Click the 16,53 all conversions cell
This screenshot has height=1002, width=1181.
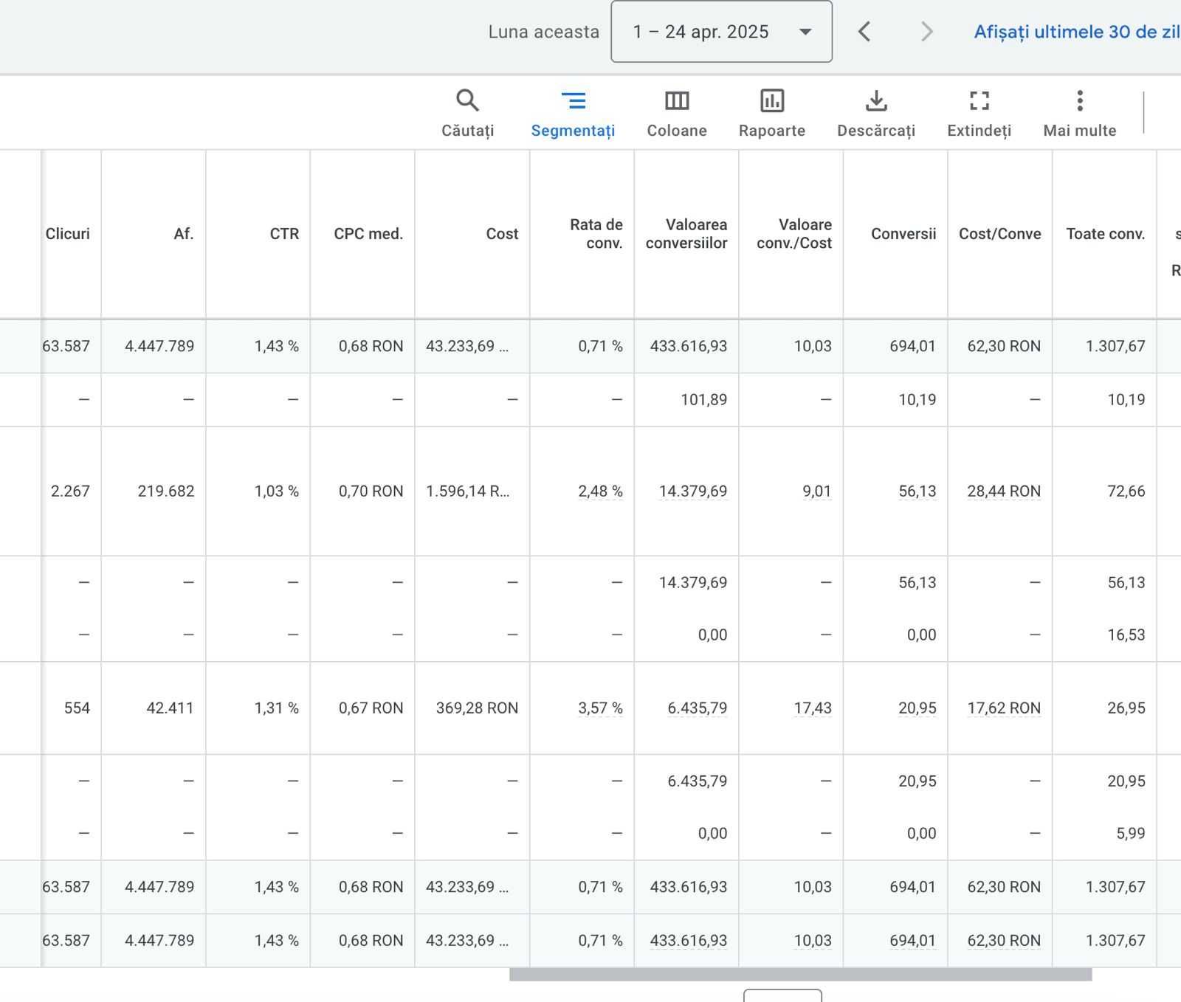(x=1126, y=635)
